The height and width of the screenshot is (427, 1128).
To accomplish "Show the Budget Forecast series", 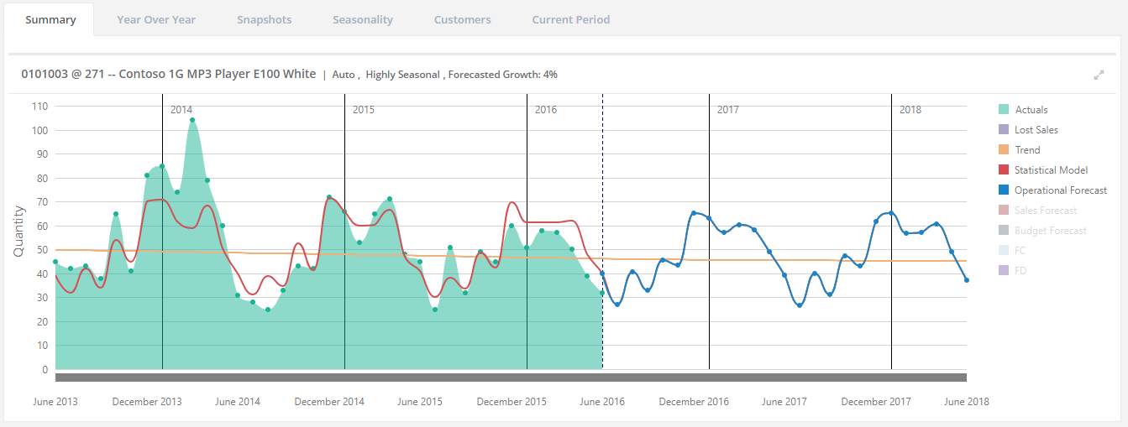I will click(1050, 231).
